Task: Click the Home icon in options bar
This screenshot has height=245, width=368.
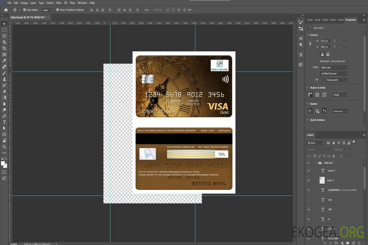Action: [6, 10]
